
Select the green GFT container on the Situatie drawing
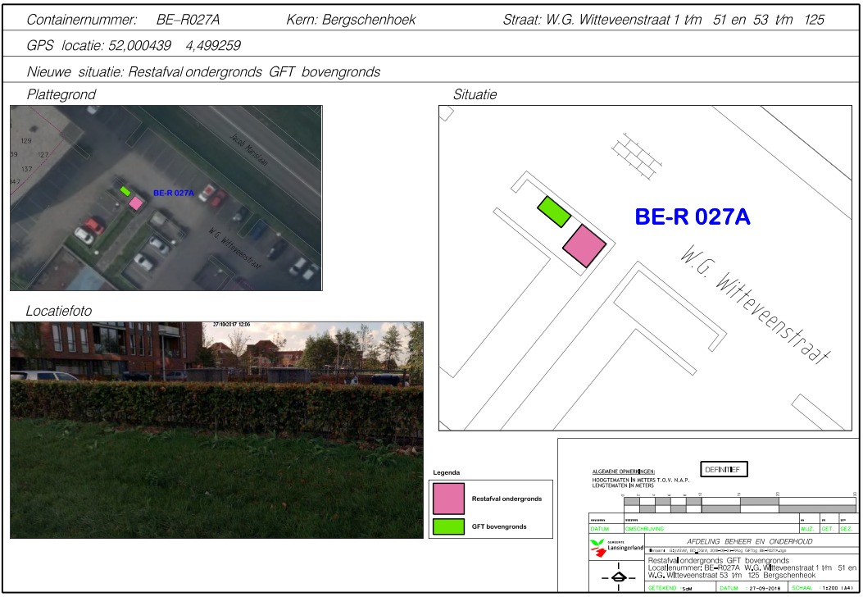554,212
